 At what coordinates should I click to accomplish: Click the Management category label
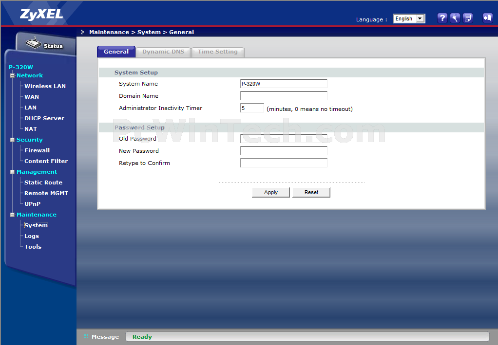tap(37, 172)
